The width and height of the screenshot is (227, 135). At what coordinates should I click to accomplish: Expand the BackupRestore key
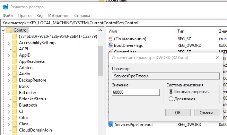9,81
